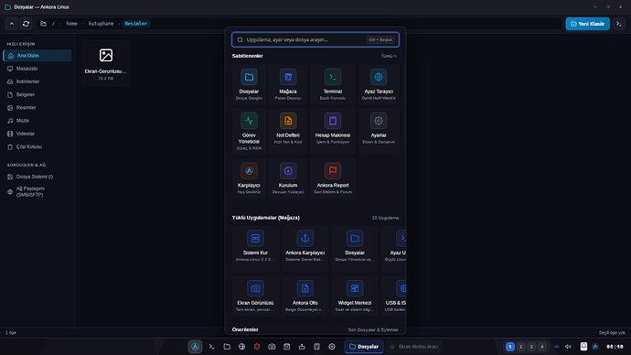Select Ana Dizin in sidebar

tap(37, 56)
